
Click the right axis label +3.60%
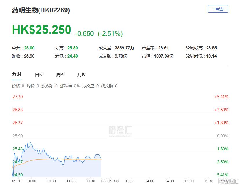pyautogui.click(x=221, y=110)
